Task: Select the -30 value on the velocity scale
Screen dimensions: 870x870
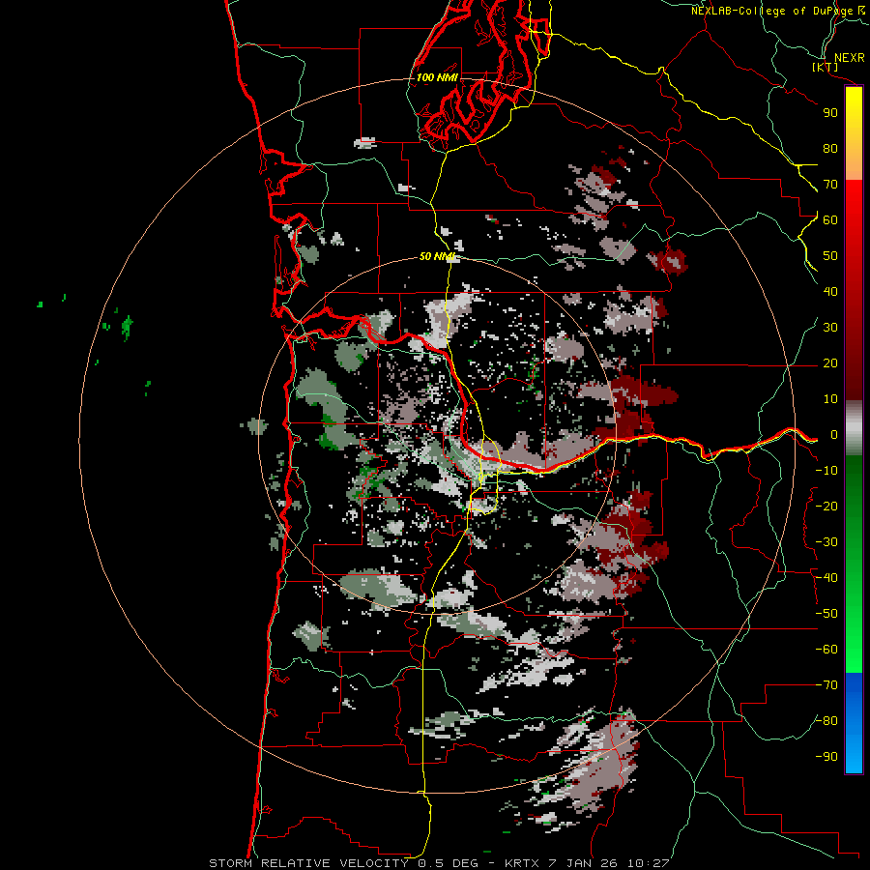Action: pyautogui.click(x=826, y=542)
